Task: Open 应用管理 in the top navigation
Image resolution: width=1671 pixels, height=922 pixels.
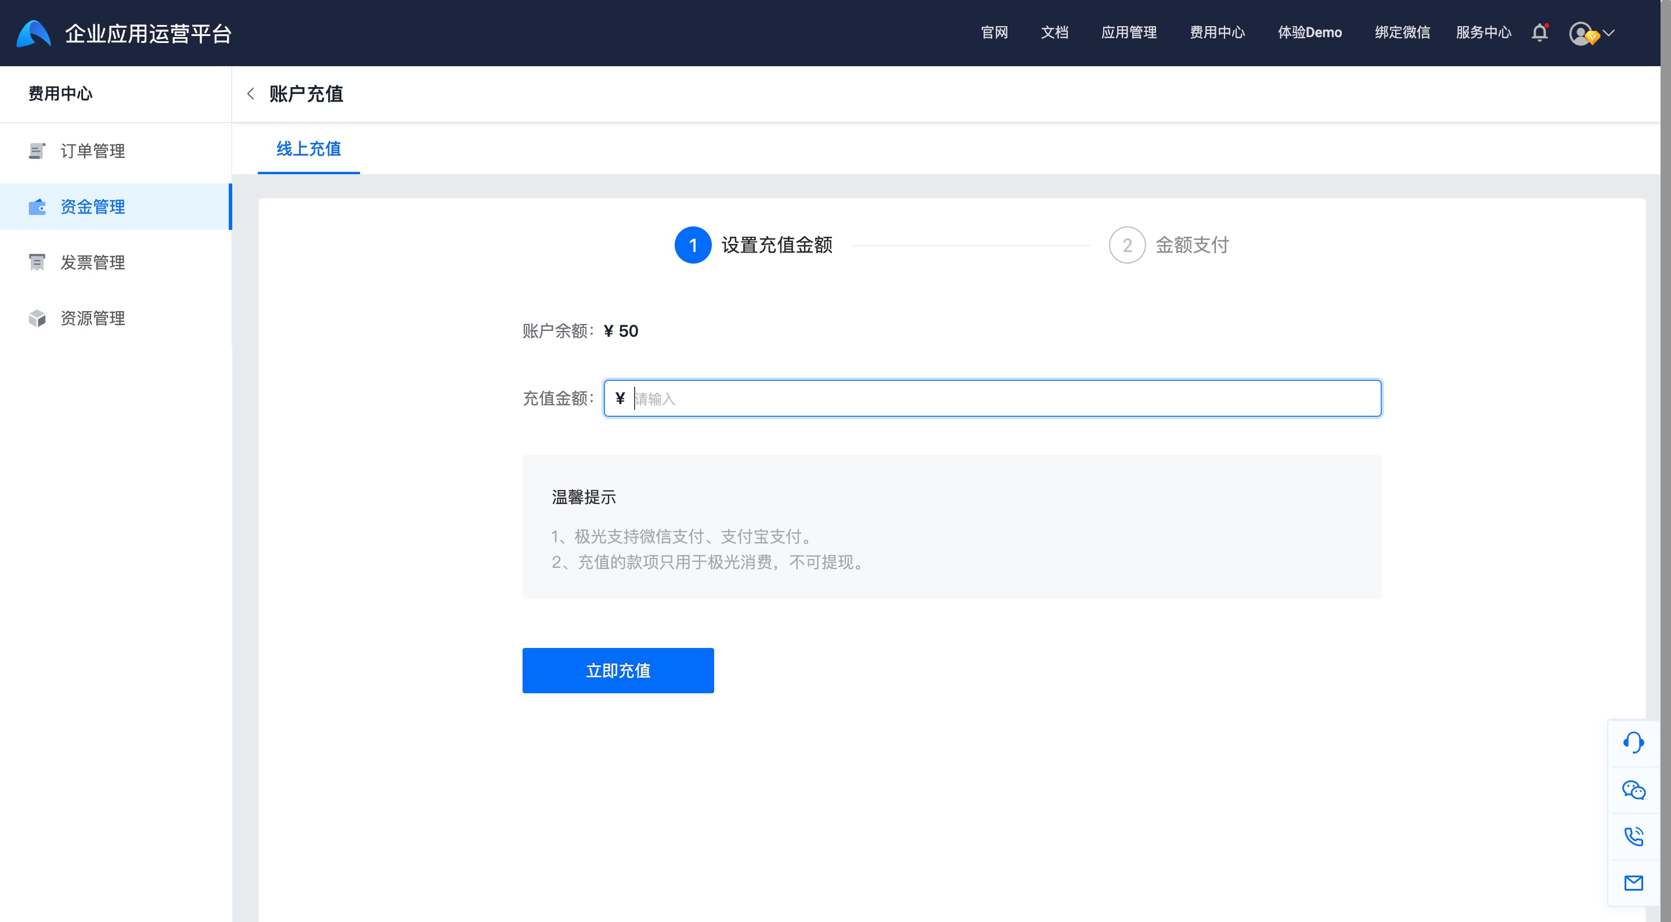Action: 1129,33
